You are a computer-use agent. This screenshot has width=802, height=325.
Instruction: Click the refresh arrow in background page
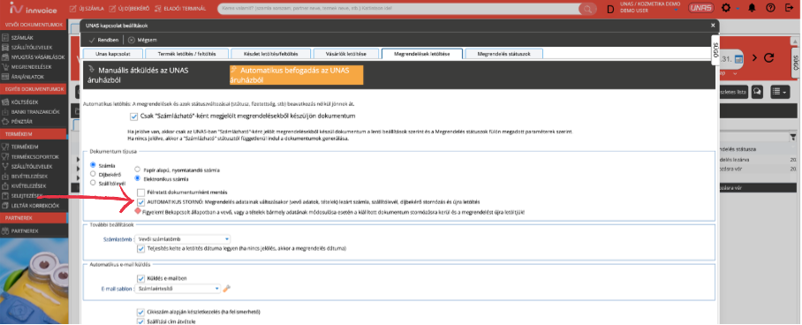coord(769,58)
